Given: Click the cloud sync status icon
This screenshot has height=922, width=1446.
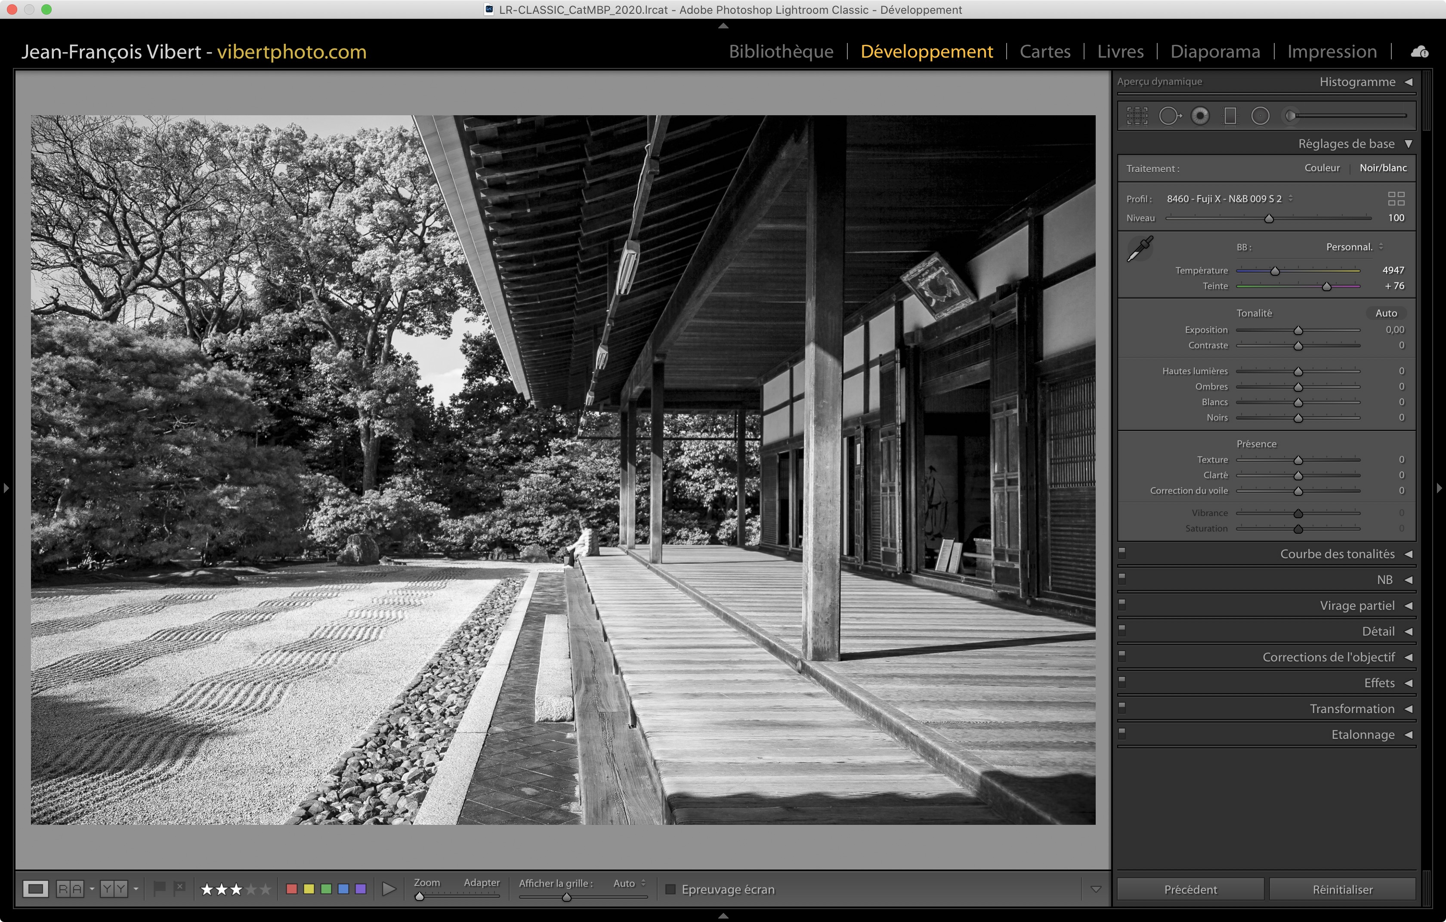Looking at the screenshot, I should pos(1419,52).
